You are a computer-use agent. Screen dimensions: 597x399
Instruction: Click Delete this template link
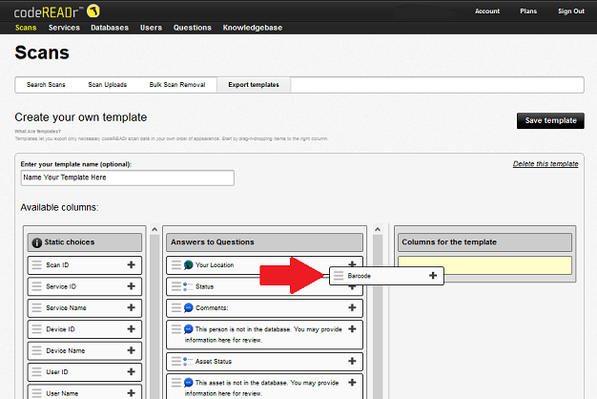click(546, 164)
